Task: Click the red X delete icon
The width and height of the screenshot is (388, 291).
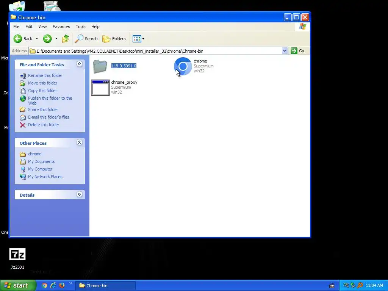Action: tap(23, 125)
